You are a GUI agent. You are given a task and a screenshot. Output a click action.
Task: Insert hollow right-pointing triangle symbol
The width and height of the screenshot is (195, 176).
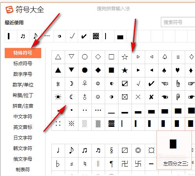pyautogui.click(x=138, y=57)
